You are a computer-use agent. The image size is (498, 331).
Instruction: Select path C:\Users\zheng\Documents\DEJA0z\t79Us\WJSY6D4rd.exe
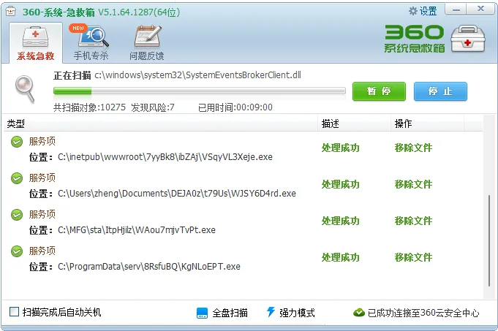click(177, 194)
